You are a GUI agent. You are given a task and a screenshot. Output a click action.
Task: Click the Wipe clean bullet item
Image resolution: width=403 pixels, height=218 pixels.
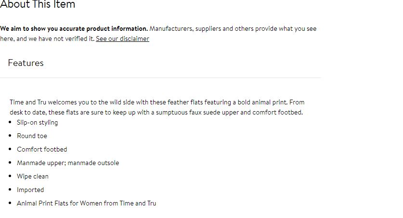point(33,177)
